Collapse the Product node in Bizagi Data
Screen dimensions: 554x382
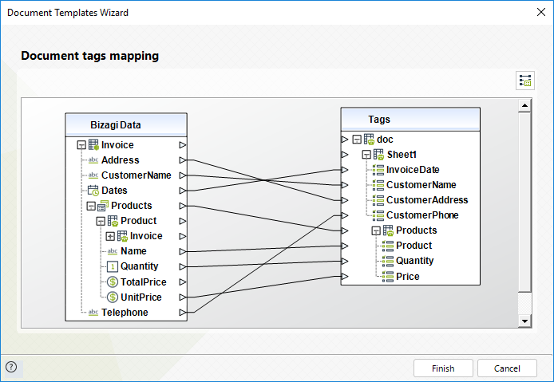[101, 221]
